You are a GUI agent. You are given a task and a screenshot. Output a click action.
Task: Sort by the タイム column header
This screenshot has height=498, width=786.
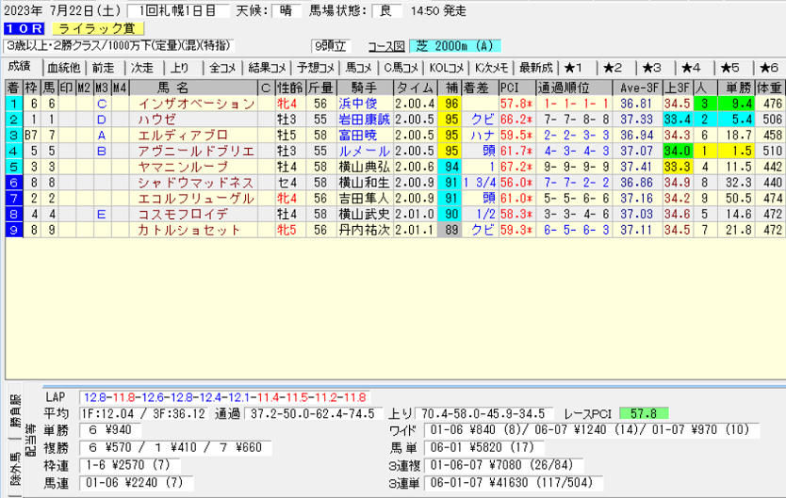coord(415,88)
